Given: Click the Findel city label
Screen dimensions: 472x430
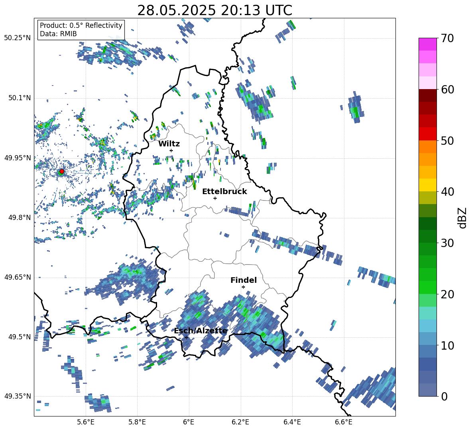Looking at the screenshot, I should pyautogui.click(x=244, y=280).
